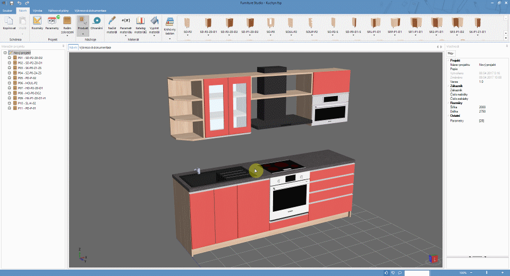Click the Načíst materiál eyedropper icon

click(x=112, y=21)
